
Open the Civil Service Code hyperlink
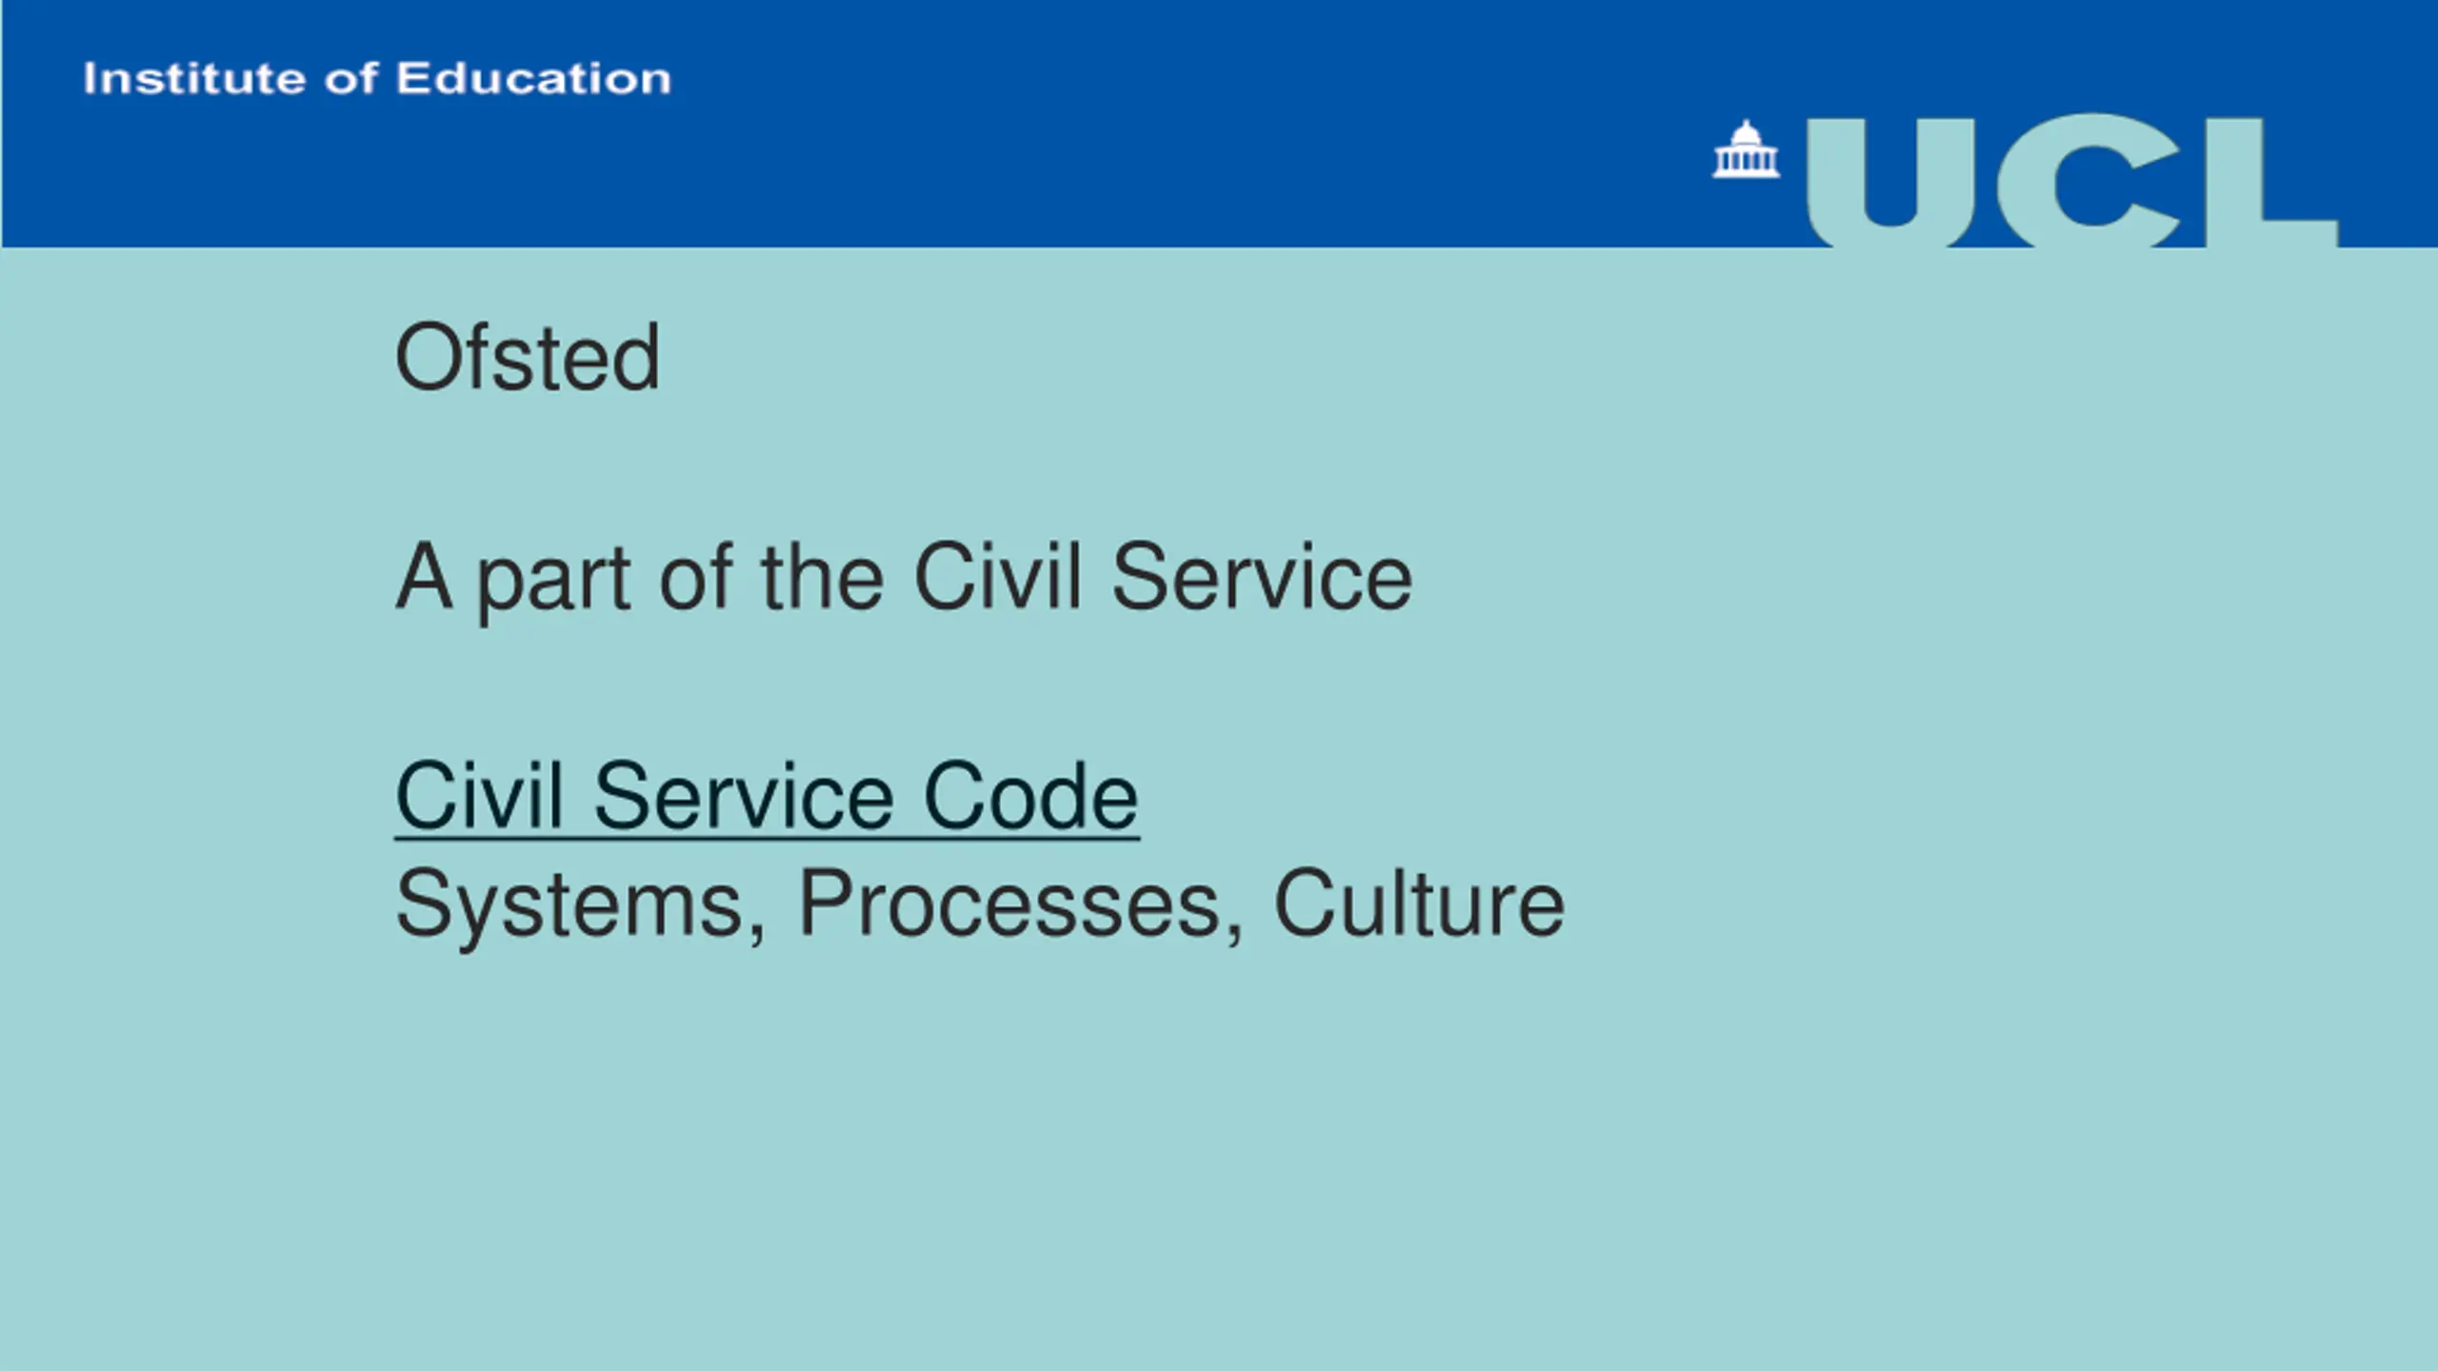coord(767,797)
